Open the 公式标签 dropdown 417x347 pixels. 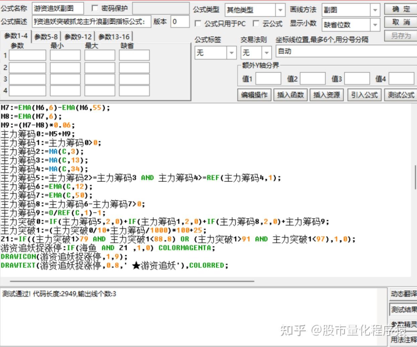point(231,53)
